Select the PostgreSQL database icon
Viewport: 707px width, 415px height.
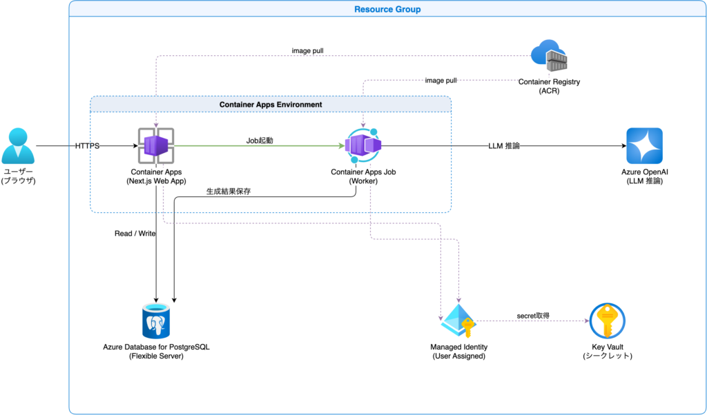tap(156, 321)
